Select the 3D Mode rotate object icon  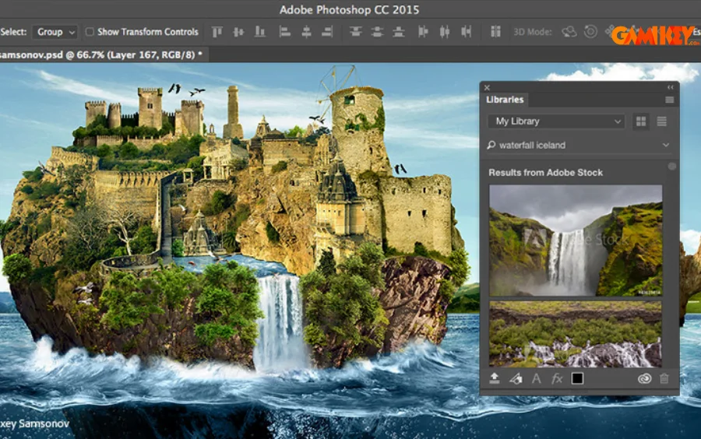569,32
